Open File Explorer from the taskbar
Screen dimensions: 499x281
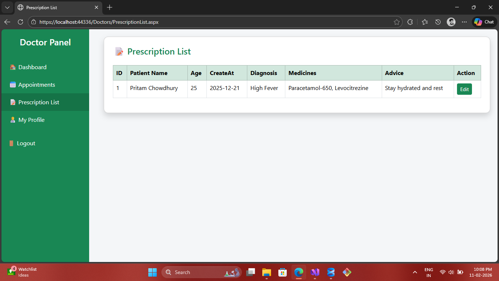(267, 272)
